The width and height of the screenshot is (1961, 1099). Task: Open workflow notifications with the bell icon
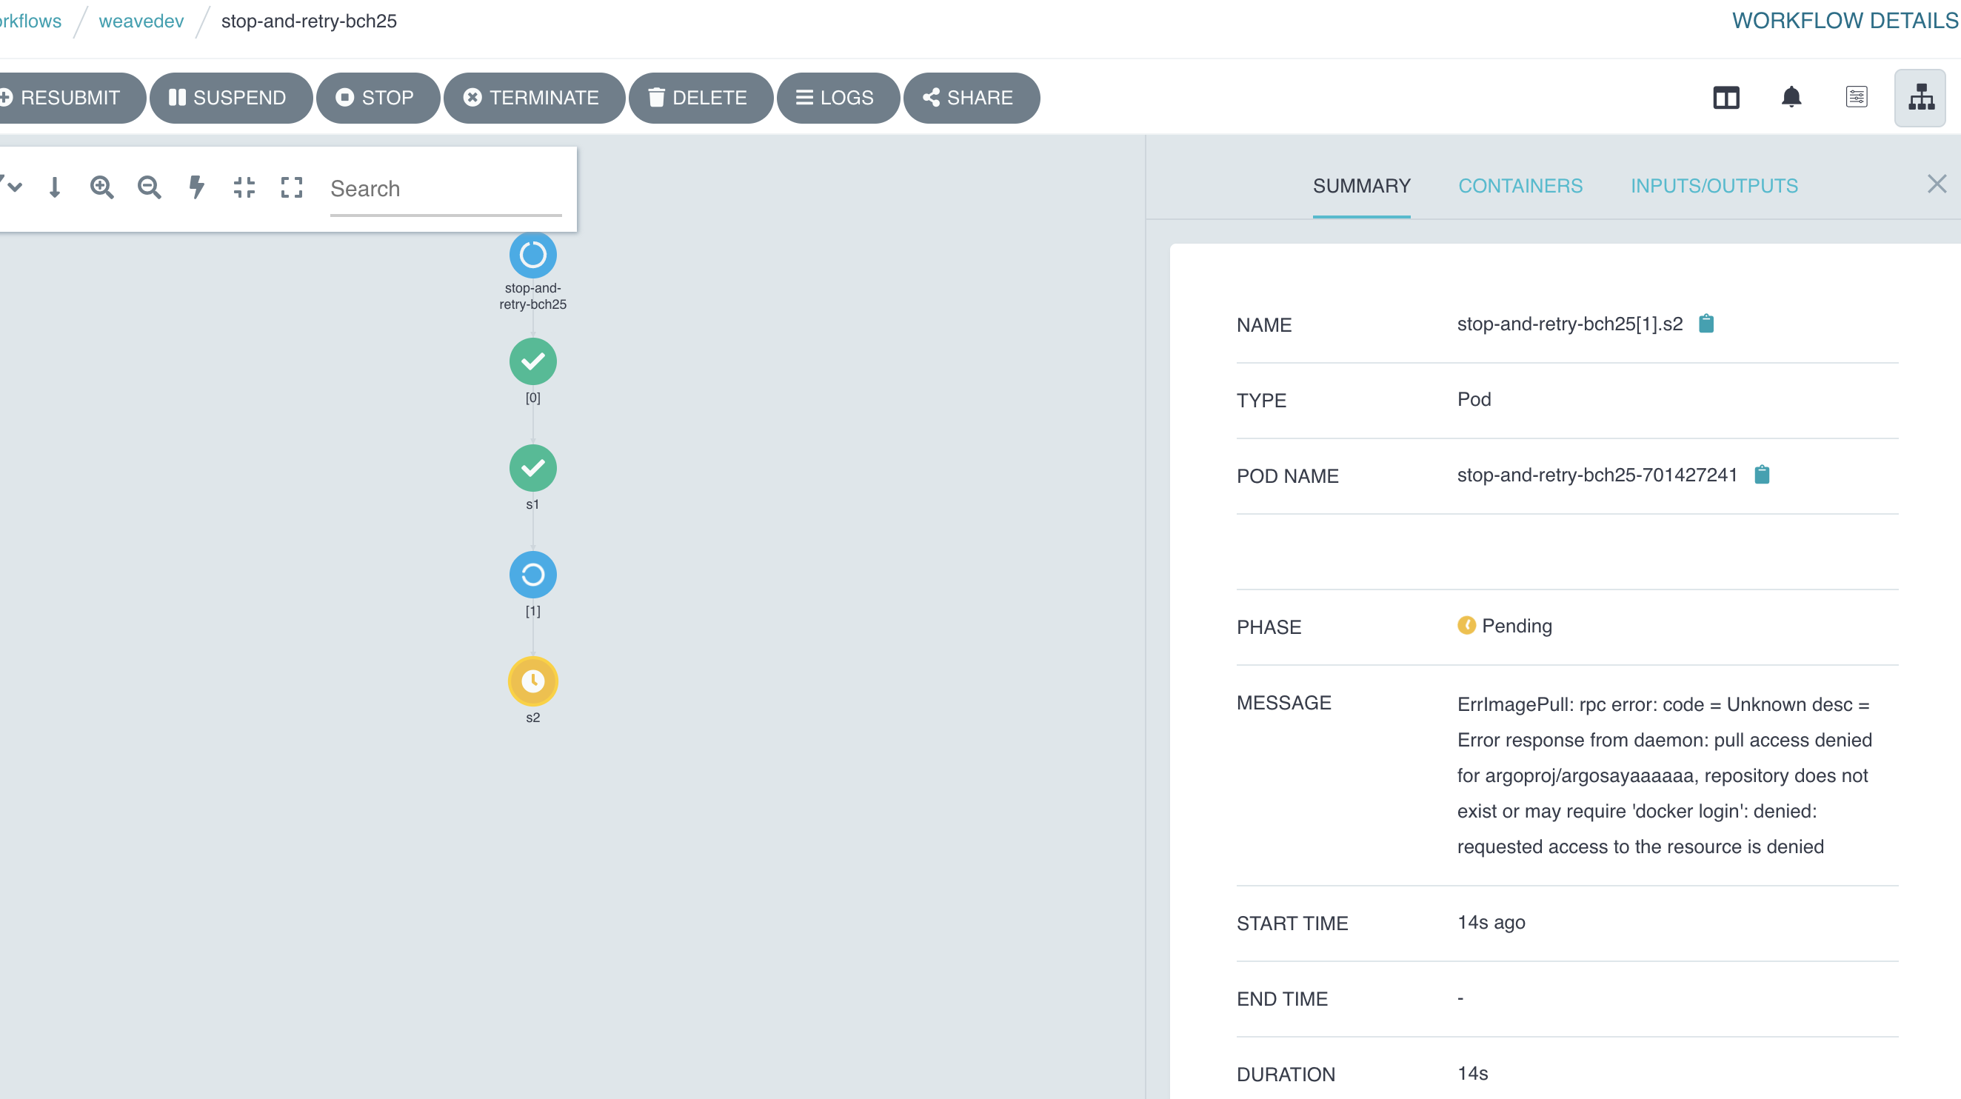[1791, 98]
